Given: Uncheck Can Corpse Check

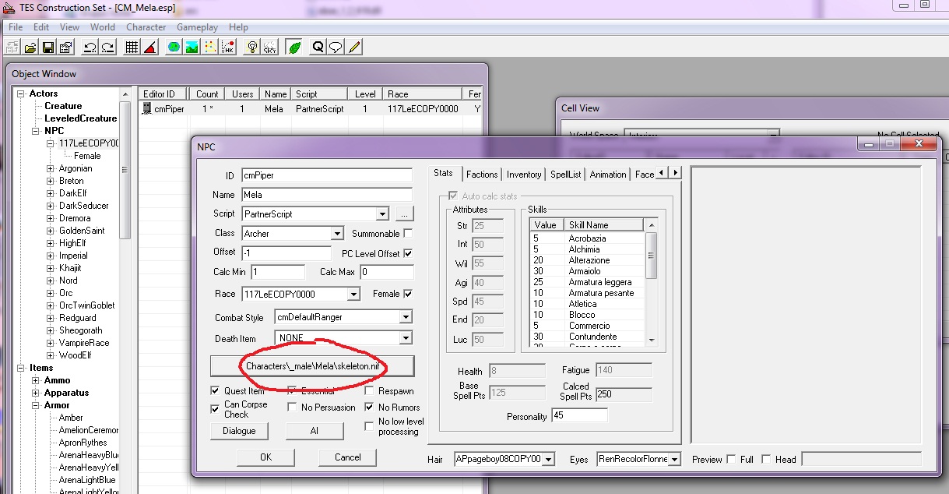Looking at the screenshot, I should tap(216, 409).
